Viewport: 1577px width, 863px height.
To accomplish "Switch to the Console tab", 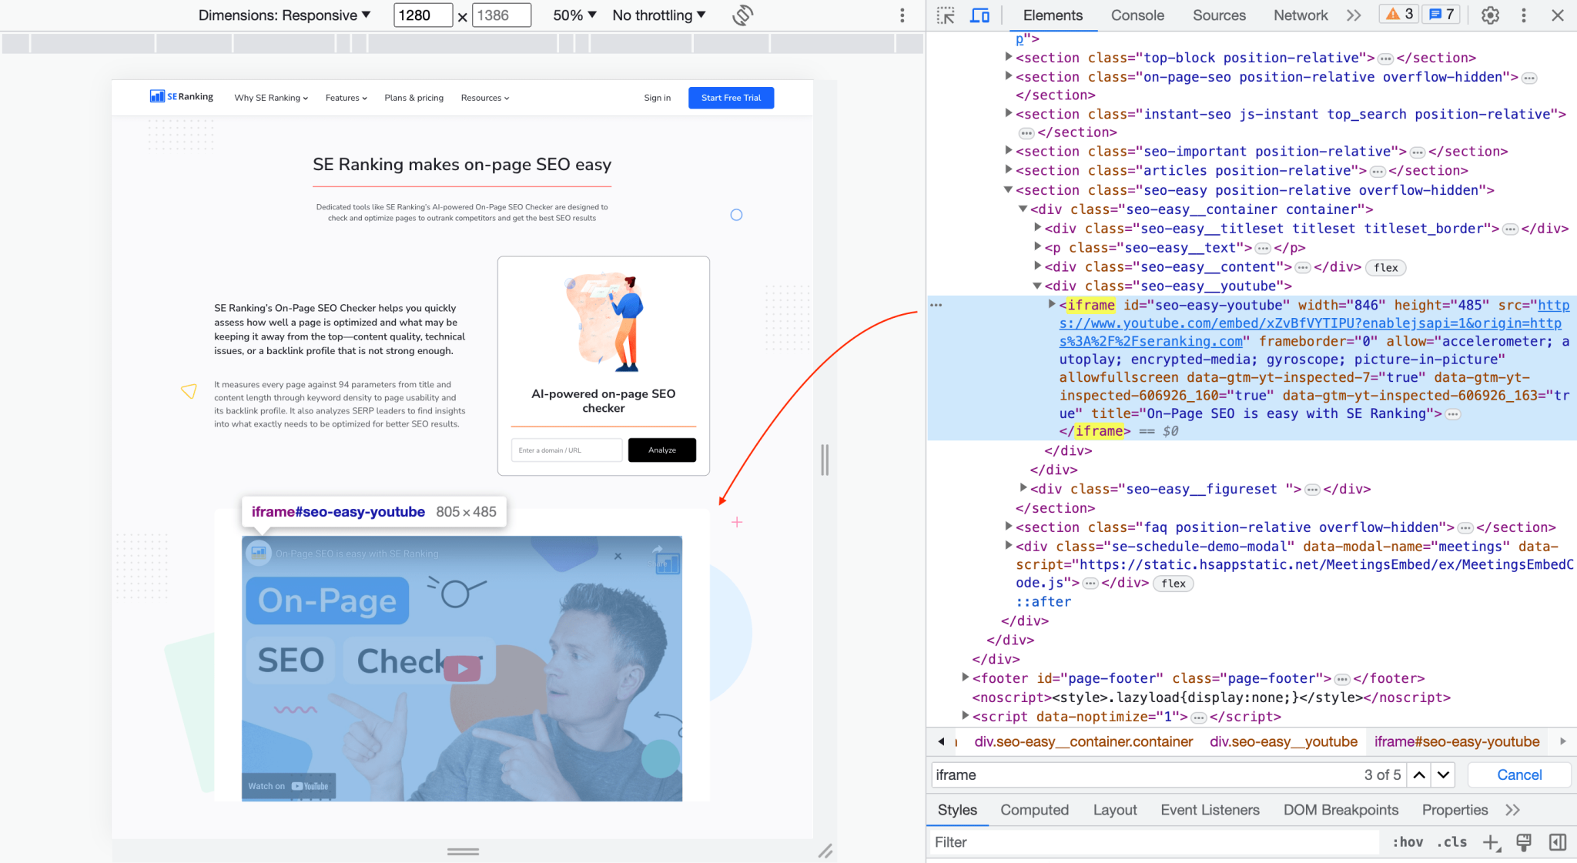I will click(x=1137, y=15).
